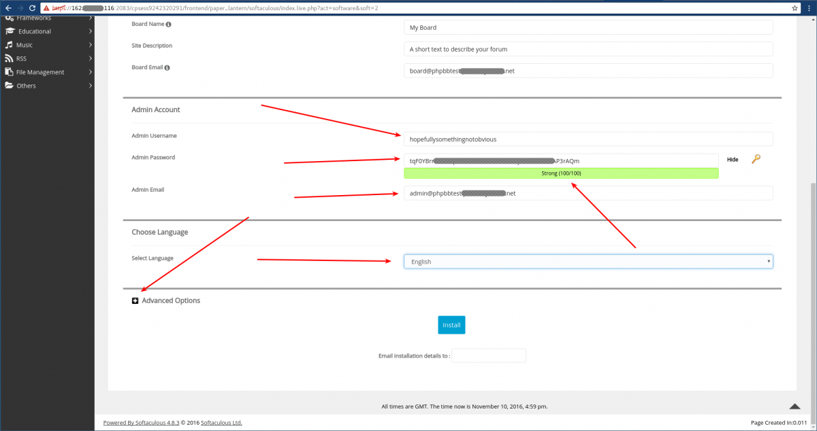Expand the Frameworks sidebar category

pyautogui.click(x=90, y=18)
